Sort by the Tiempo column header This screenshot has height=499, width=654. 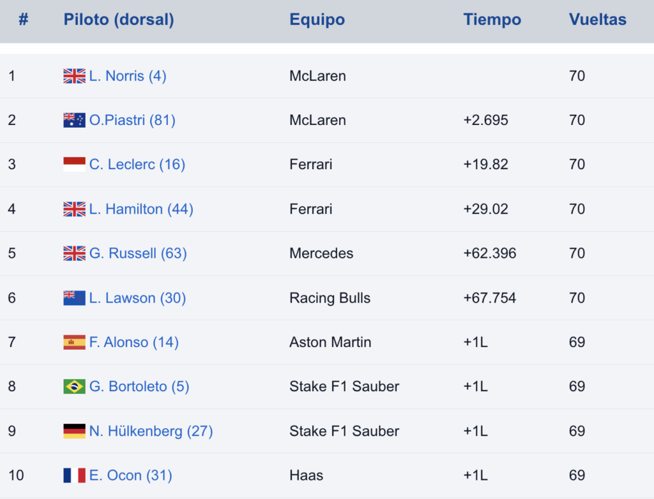pos(492,20)
